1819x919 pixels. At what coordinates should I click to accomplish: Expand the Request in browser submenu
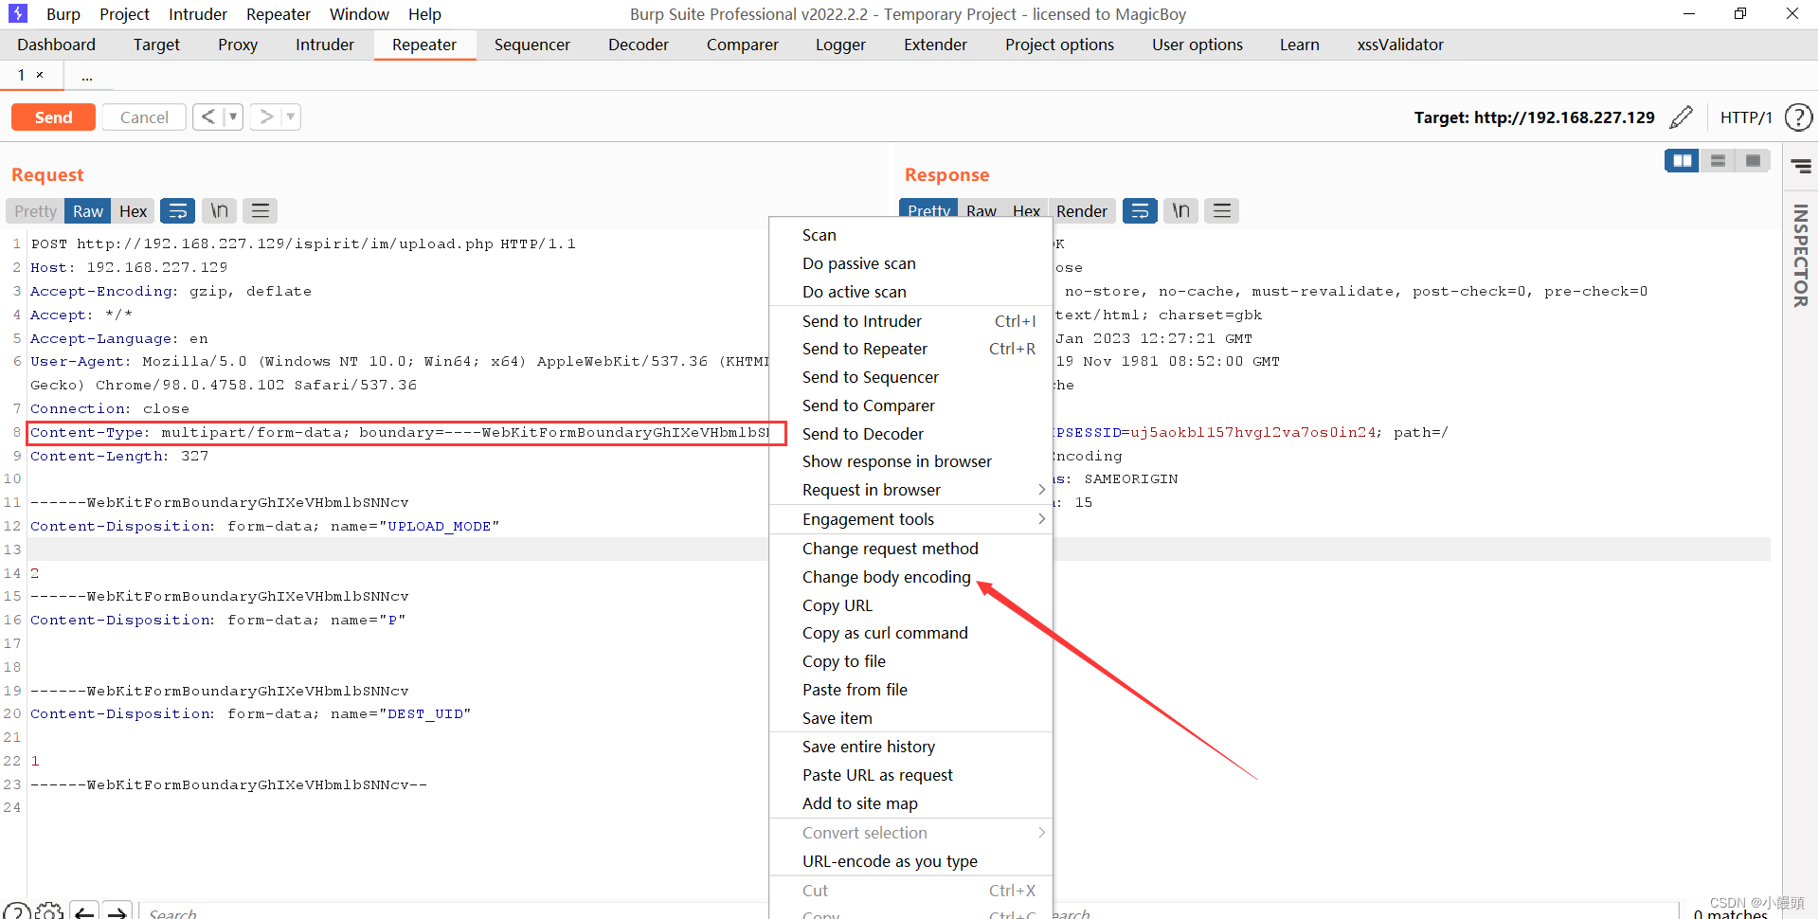click(873, 490)
